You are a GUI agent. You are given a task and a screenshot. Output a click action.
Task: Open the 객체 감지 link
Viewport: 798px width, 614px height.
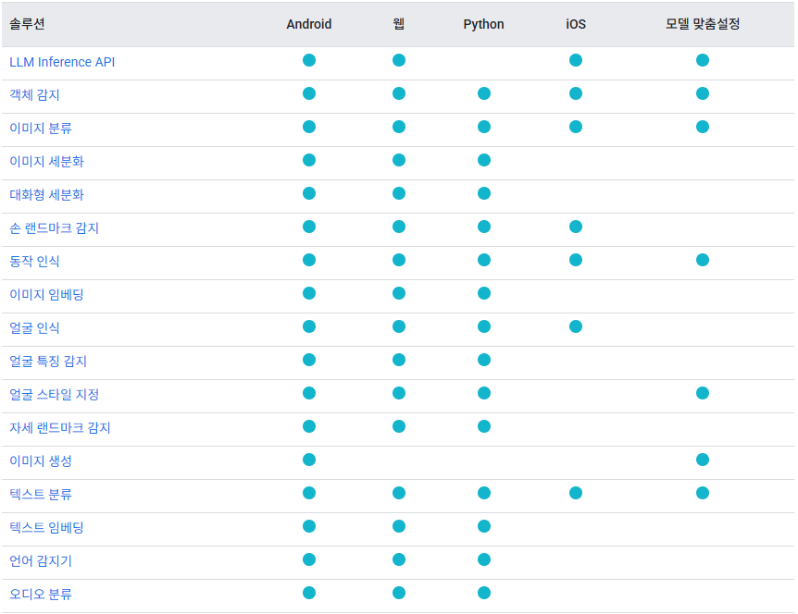tap(34, 95)
